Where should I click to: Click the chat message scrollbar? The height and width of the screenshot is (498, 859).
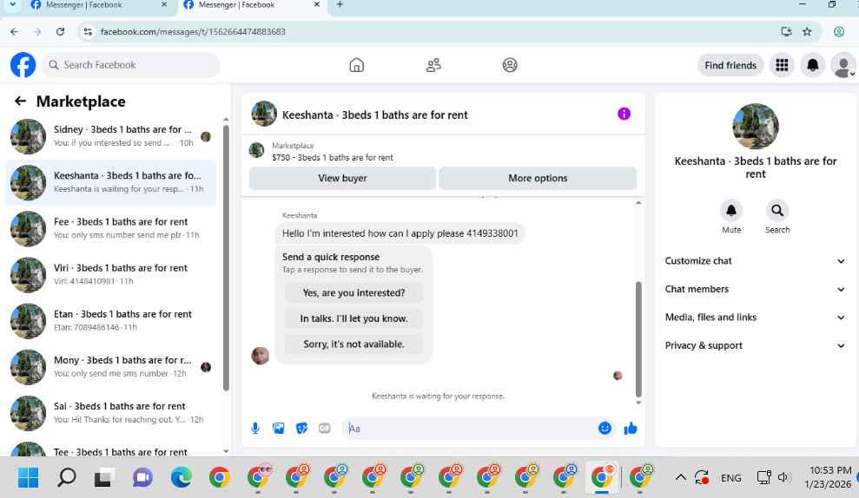638,339
